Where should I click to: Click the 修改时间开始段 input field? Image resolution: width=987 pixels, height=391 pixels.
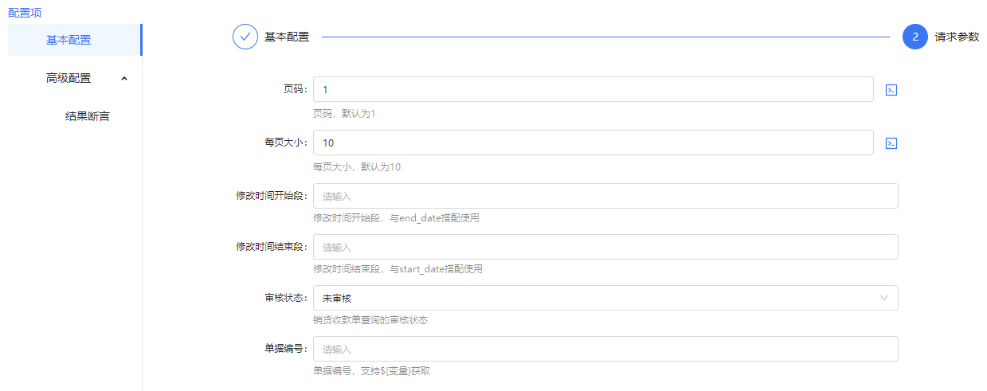tap(605, 196)
